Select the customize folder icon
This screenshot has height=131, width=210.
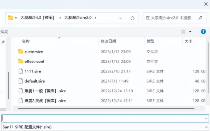(x=21, y=52)
